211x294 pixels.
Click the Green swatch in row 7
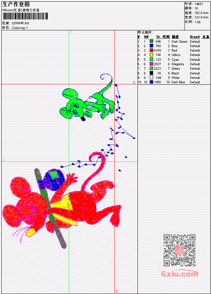point(151,68)
